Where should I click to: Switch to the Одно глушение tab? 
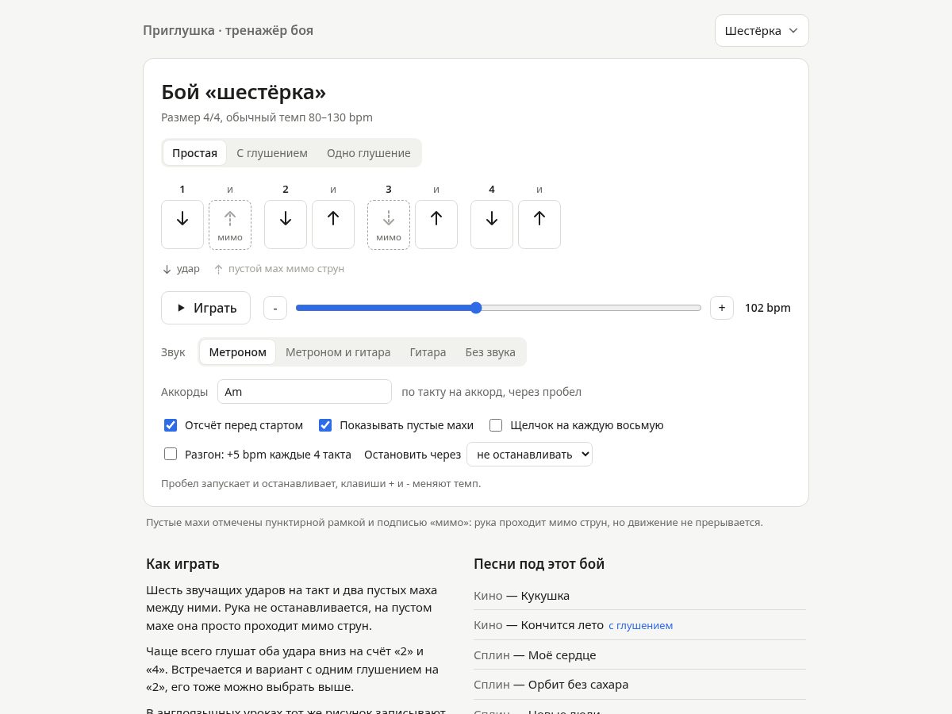pyautogui.click(x=369, y=153)
